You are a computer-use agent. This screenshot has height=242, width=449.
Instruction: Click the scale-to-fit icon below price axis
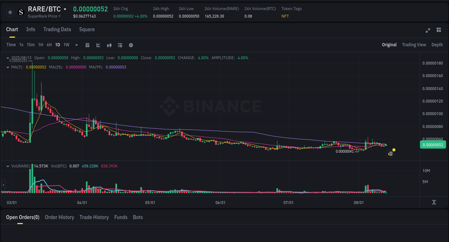pos(434,202)
